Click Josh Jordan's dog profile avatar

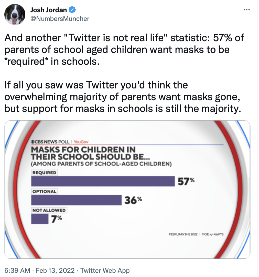click(x=15, y=14)
